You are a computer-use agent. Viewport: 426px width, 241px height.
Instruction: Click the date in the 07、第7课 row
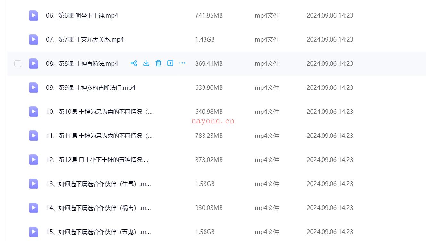click(330, 39)
